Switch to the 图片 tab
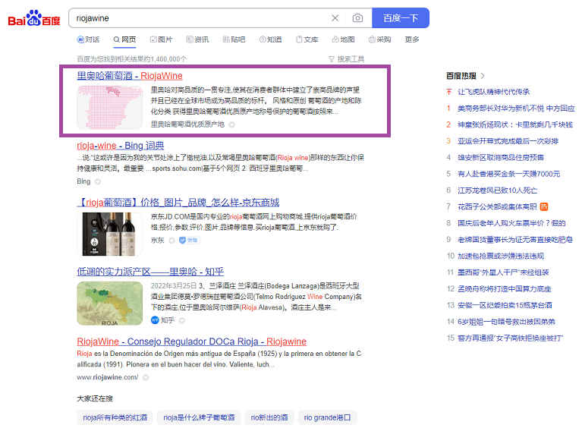The height and width of the screenshot is (428, 582). (161, 39)
